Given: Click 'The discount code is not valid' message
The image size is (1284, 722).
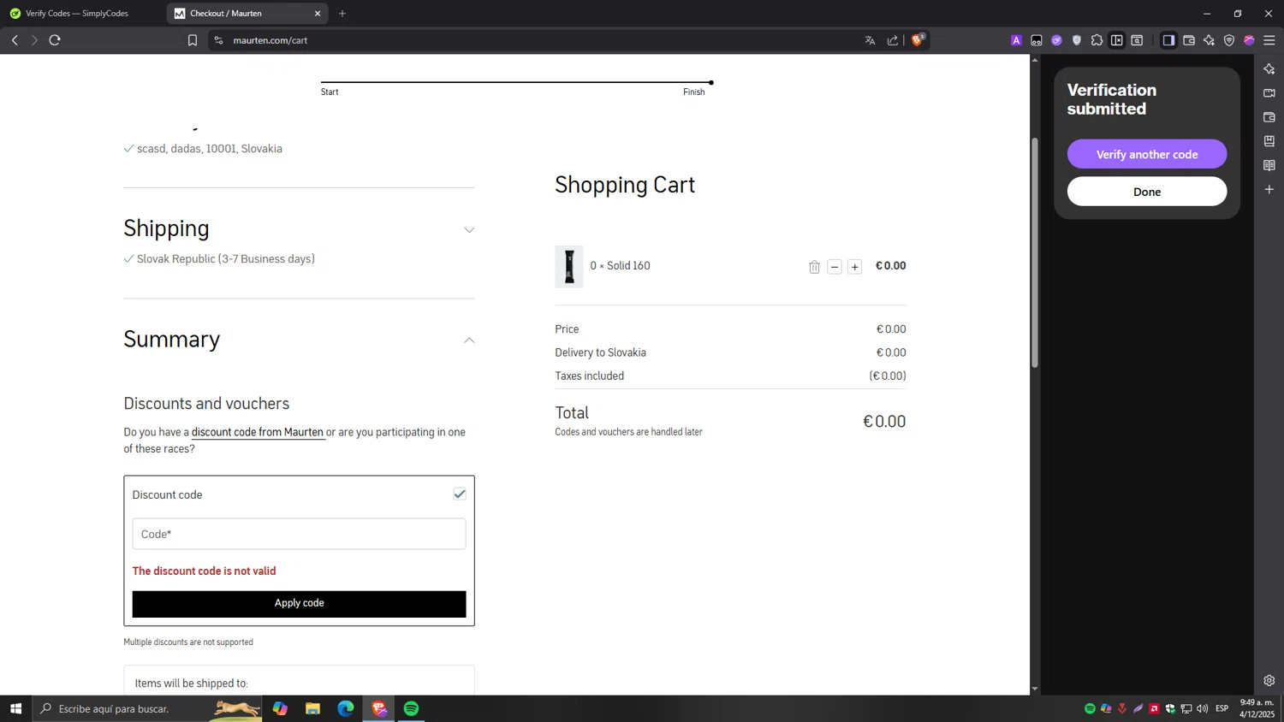Looking at the screenshot, I should 204,571.
